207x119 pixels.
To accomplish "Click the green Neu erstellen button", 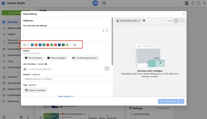I will tap(11, 13).
